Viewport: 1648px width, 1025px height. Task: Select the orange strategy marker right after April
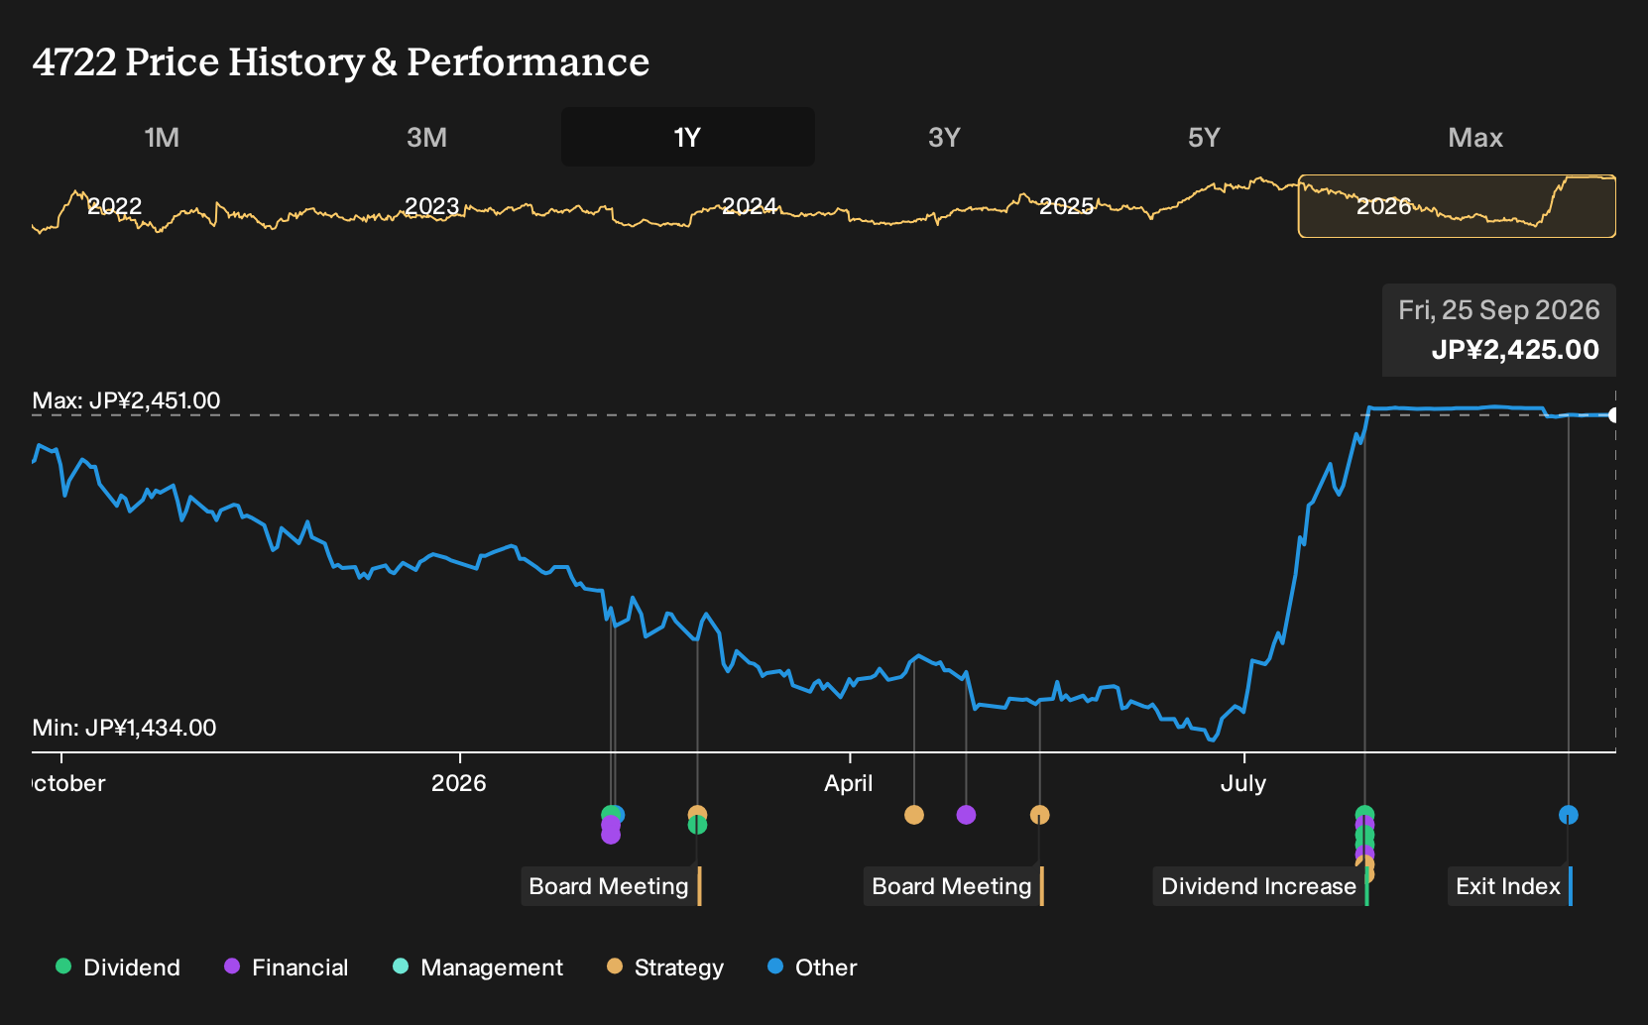(914, 815)
